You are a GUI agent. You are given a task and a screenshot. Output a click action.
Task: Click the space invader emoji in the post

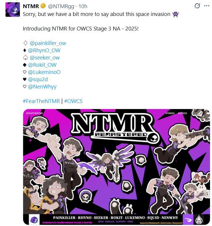[x=176, y=14]
